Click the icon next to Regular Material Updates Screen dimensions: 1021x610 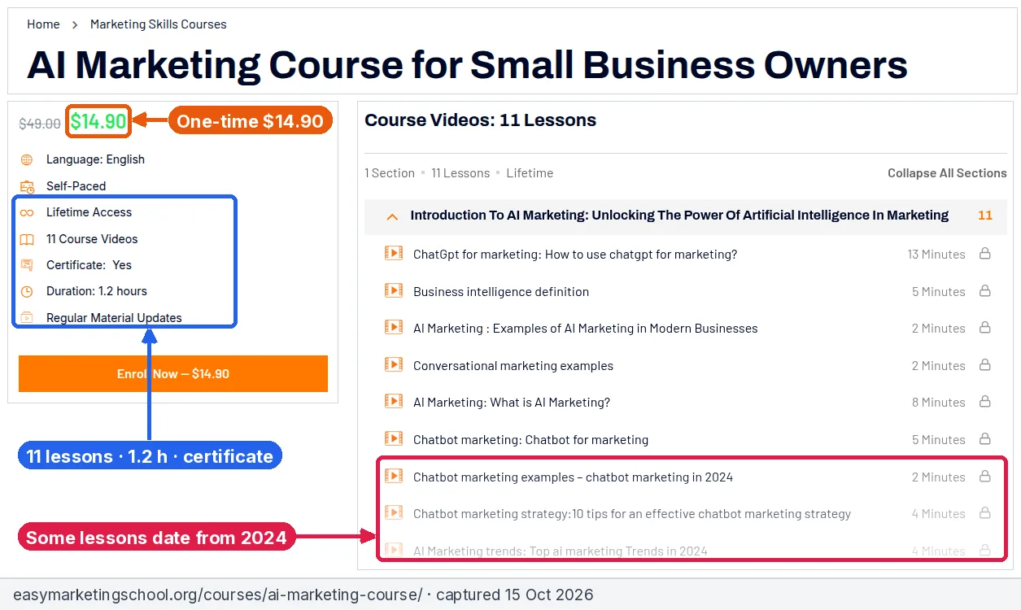27,318
